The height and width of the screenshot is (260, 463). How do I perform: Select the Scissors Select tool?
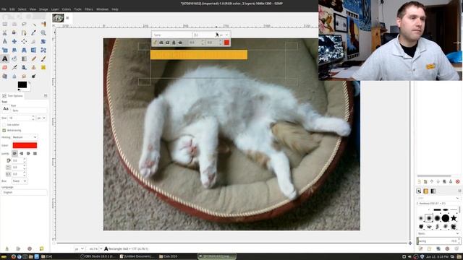click(x=5, y=32)
